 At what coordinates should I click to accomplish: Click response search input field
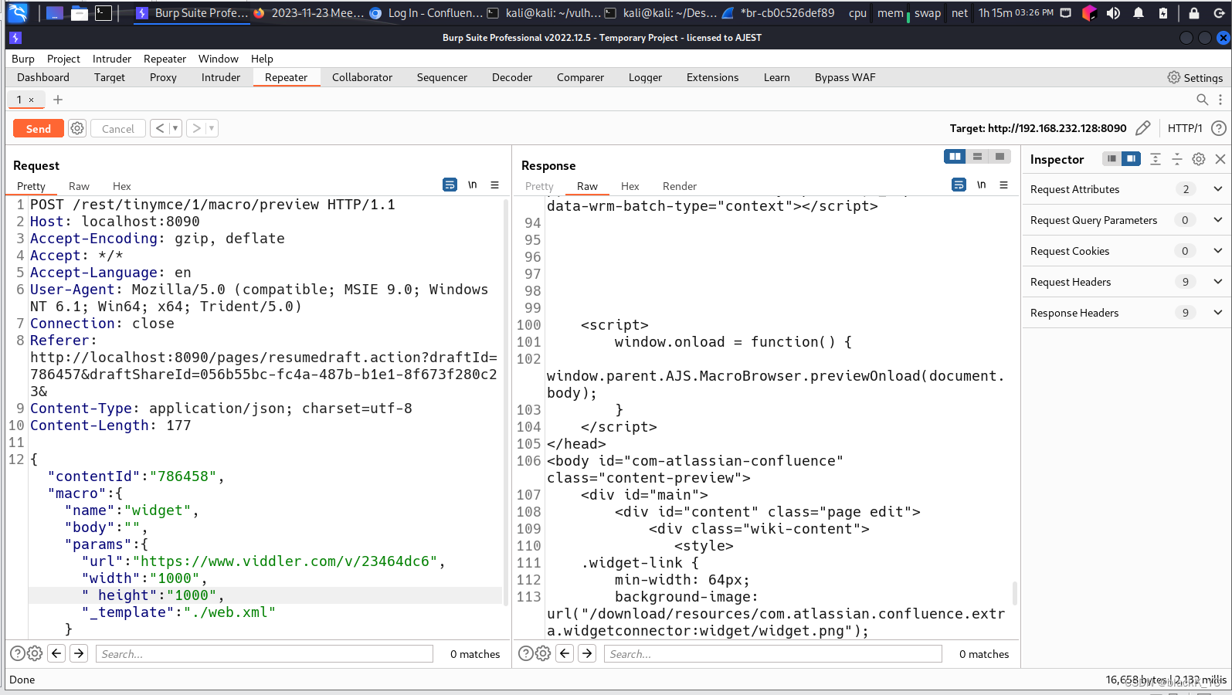click(x=773, y=654)
